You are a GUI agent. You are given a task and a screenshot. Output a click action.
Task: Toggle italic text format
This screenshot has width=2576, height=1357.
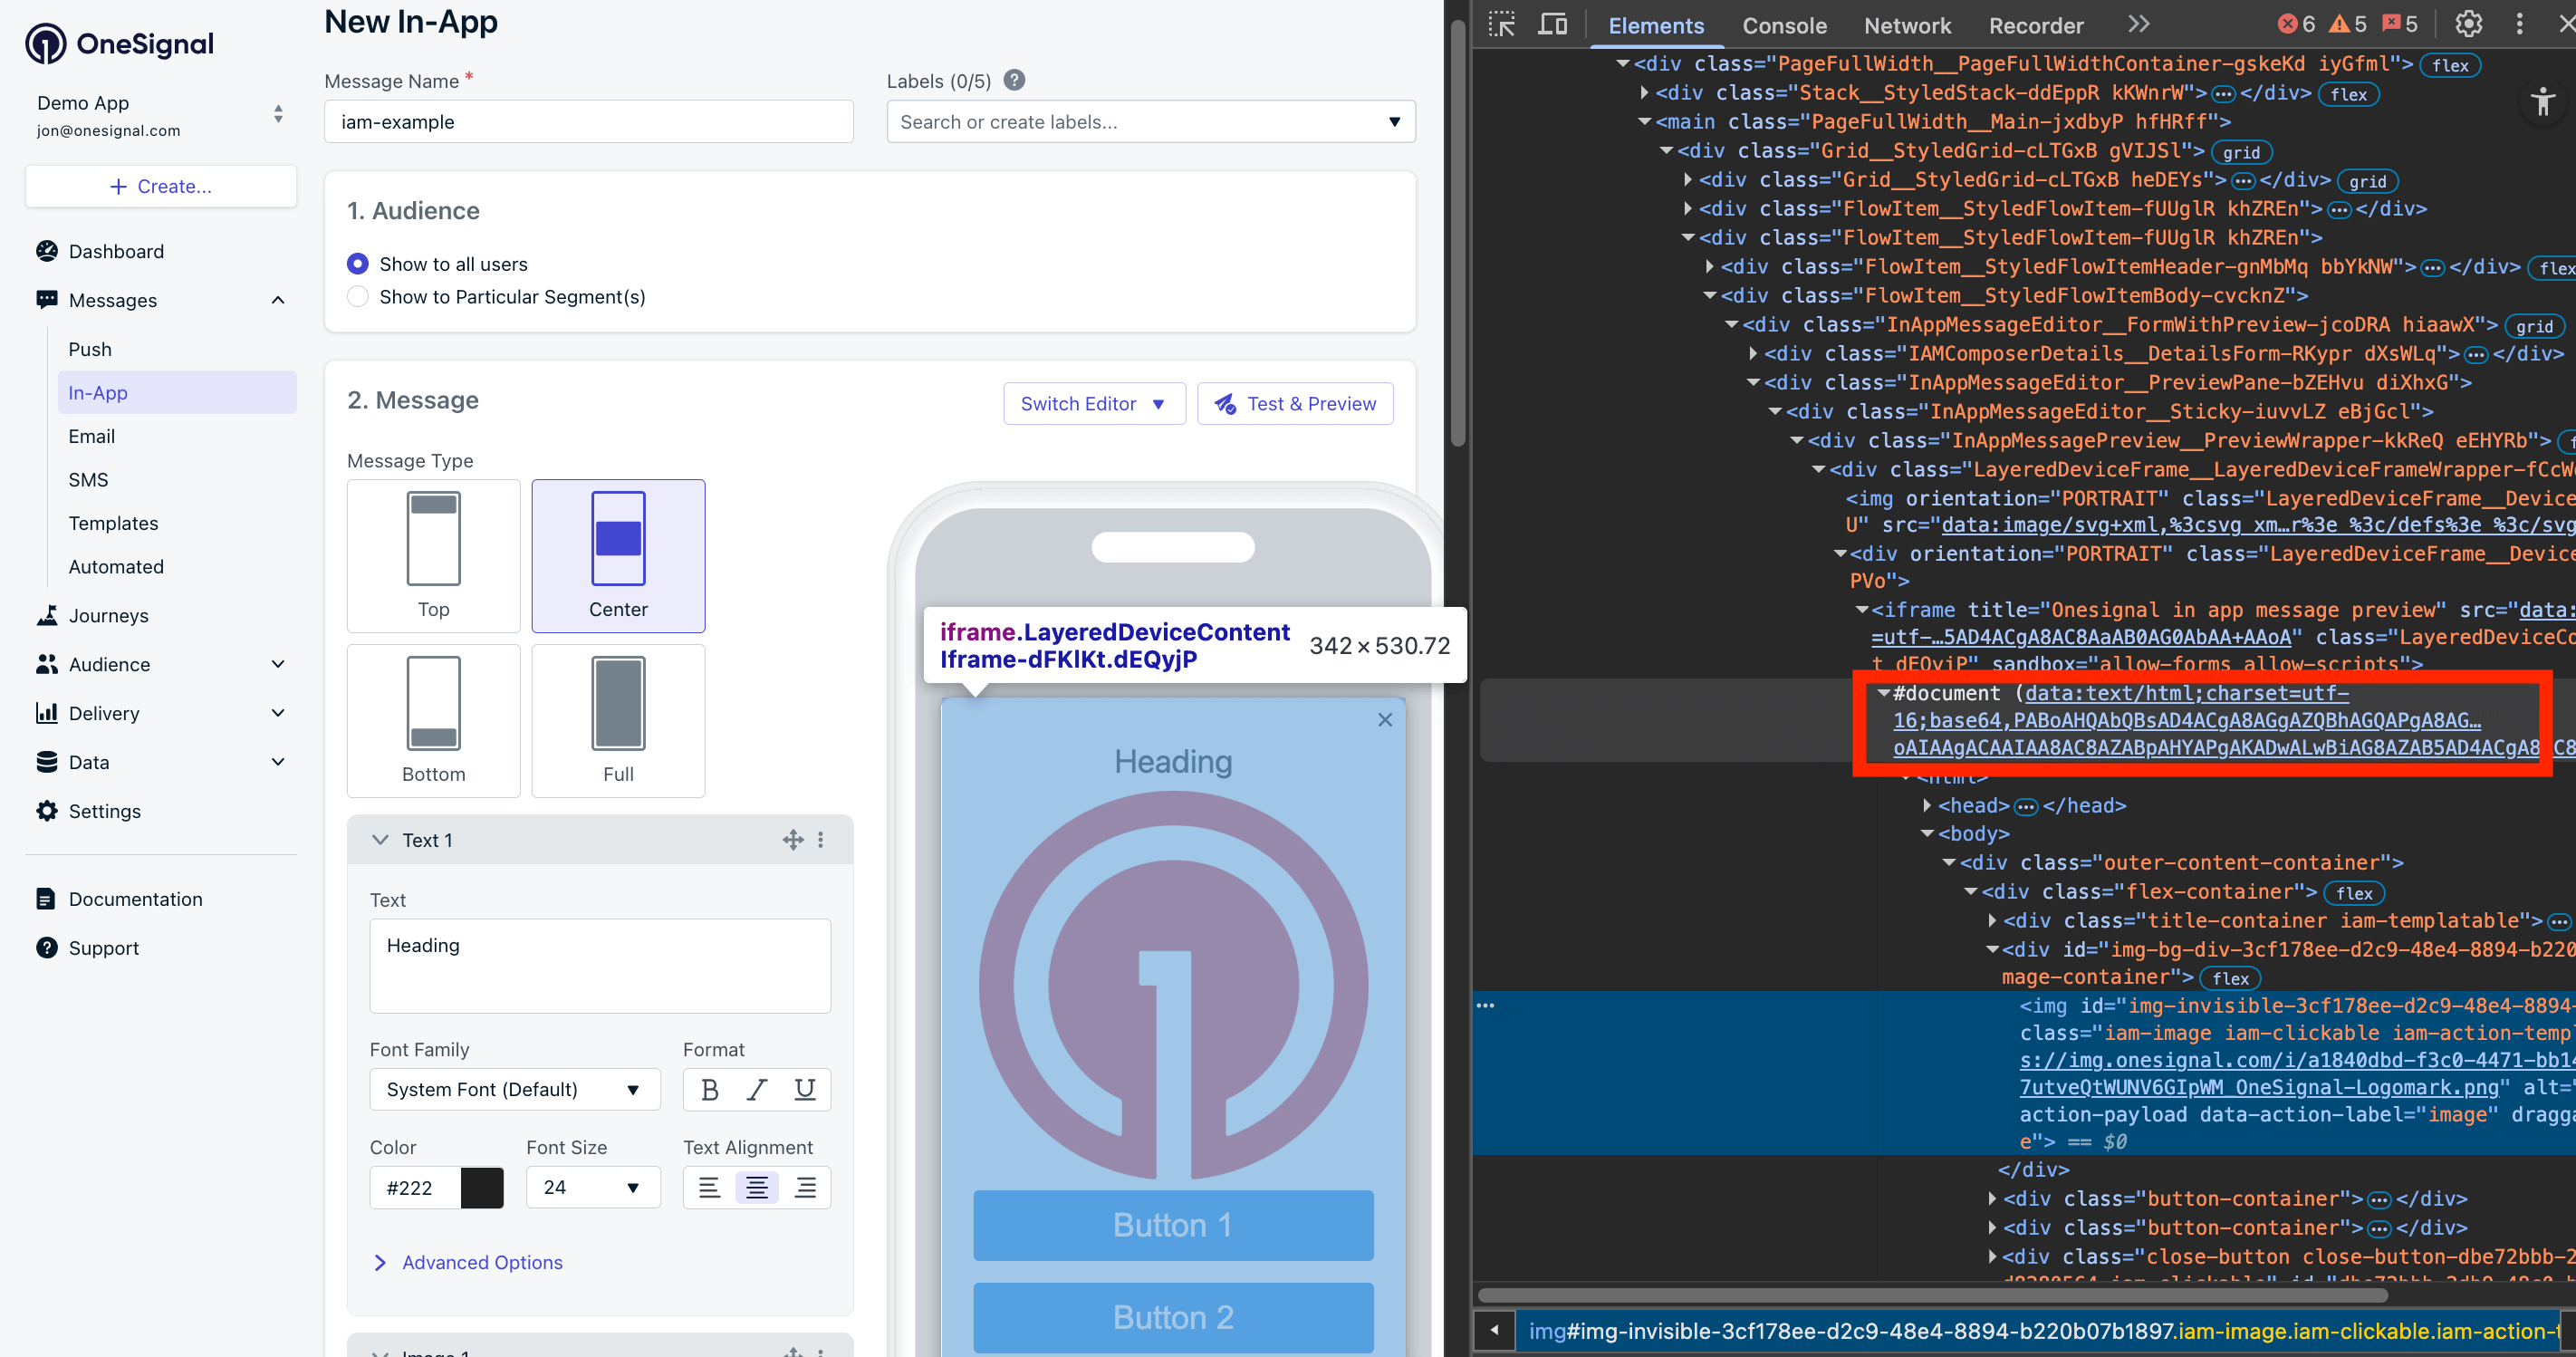click(757, 1089)
